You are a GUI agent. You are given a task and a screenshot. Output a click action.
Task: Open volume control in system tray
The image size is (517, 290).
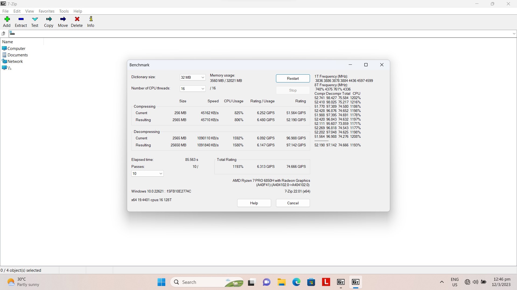coord(476,282)
